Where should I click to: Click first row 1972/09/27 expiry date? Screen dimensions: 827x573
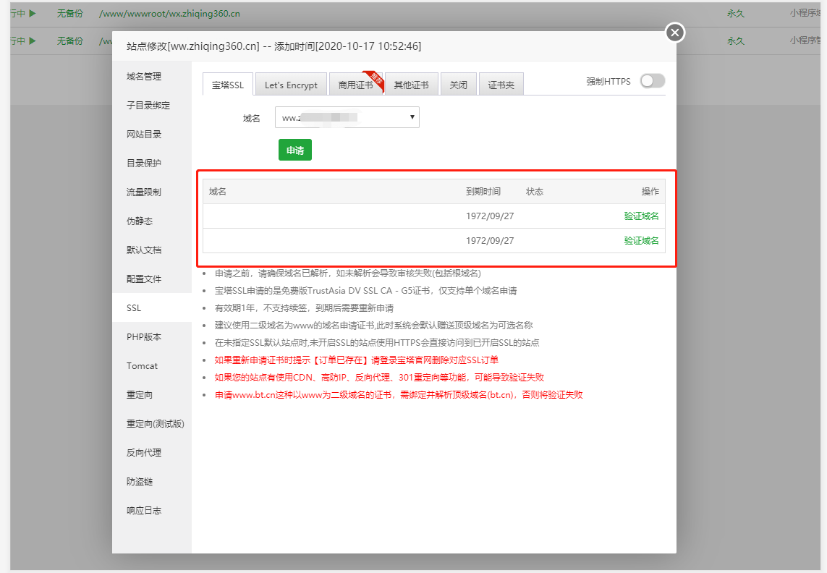[489, 216]
